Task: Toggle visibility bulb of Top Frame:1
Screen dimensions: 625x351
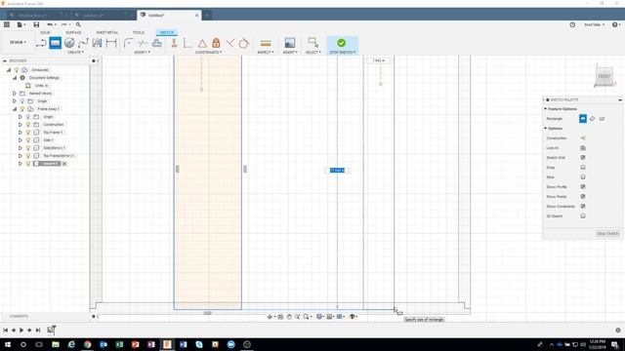Action: 28,133
